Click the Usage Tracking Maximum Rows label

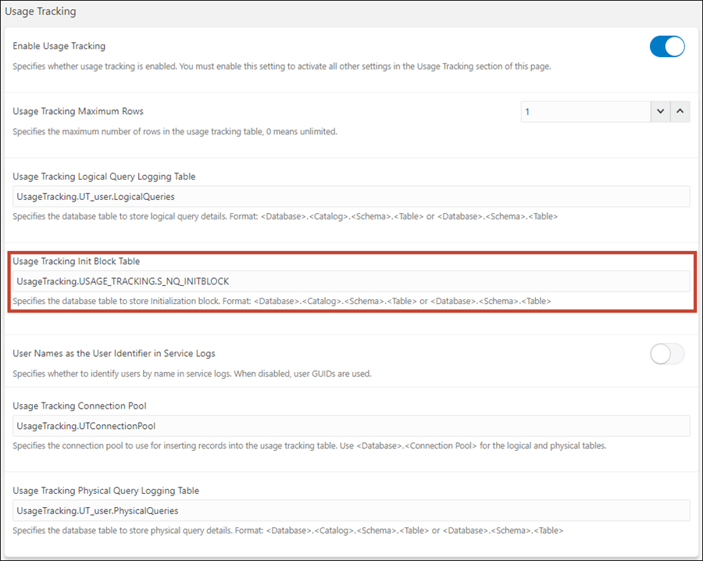point(77,111)
